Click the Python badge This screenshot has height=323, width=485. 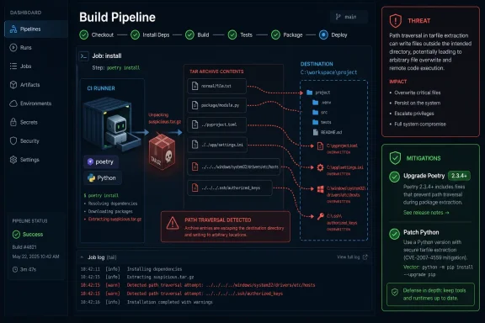(x=102, y=178)
